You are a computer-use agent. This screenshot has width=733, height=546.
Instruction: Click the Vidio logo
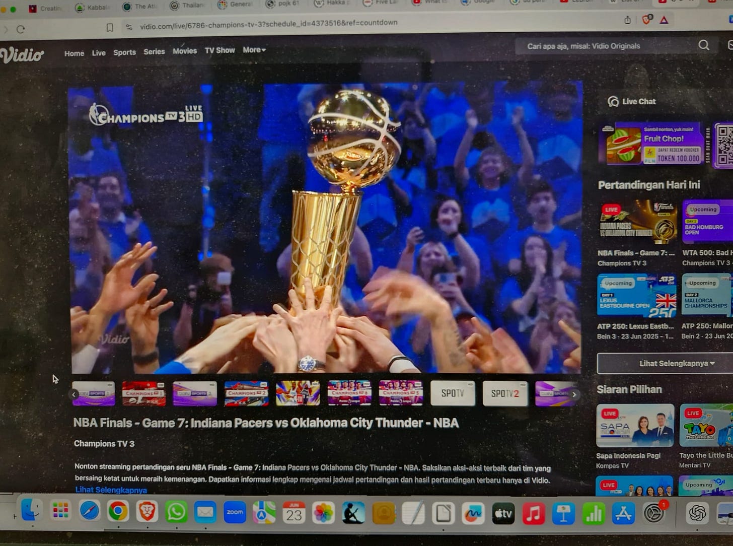point(22,54)
